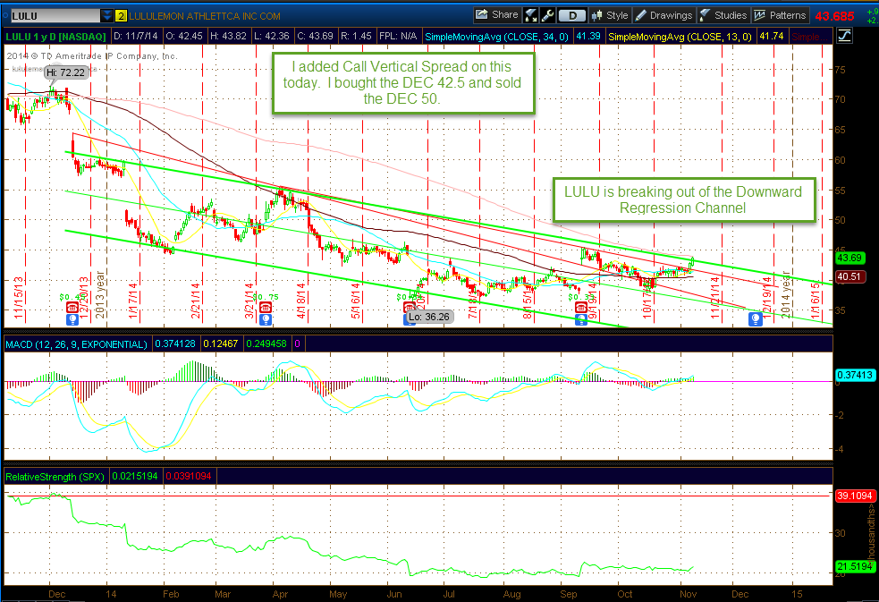Click the LULU symbol input field

coord(55,16)
